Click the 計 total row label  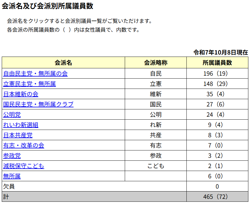tap(6, 197)
